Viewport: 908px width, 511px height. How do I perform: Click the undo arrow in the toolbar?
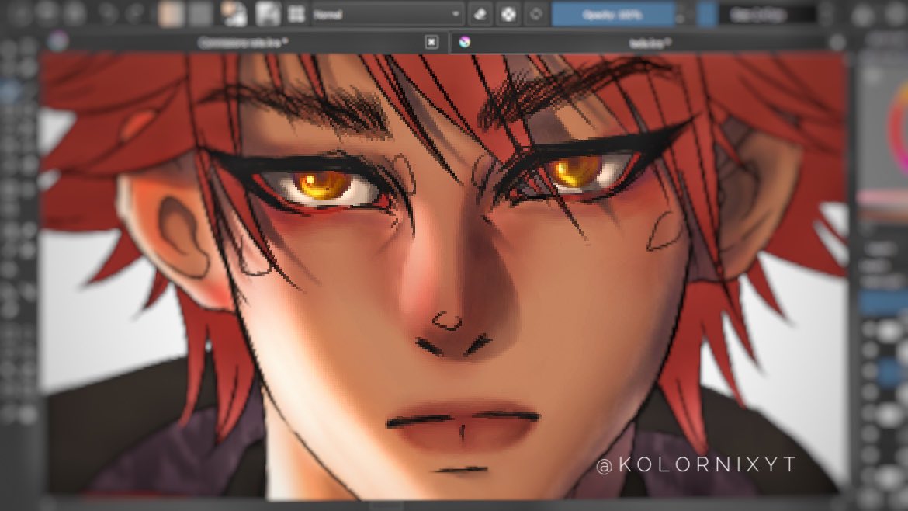pyautogui.click(x=108, y=13)
